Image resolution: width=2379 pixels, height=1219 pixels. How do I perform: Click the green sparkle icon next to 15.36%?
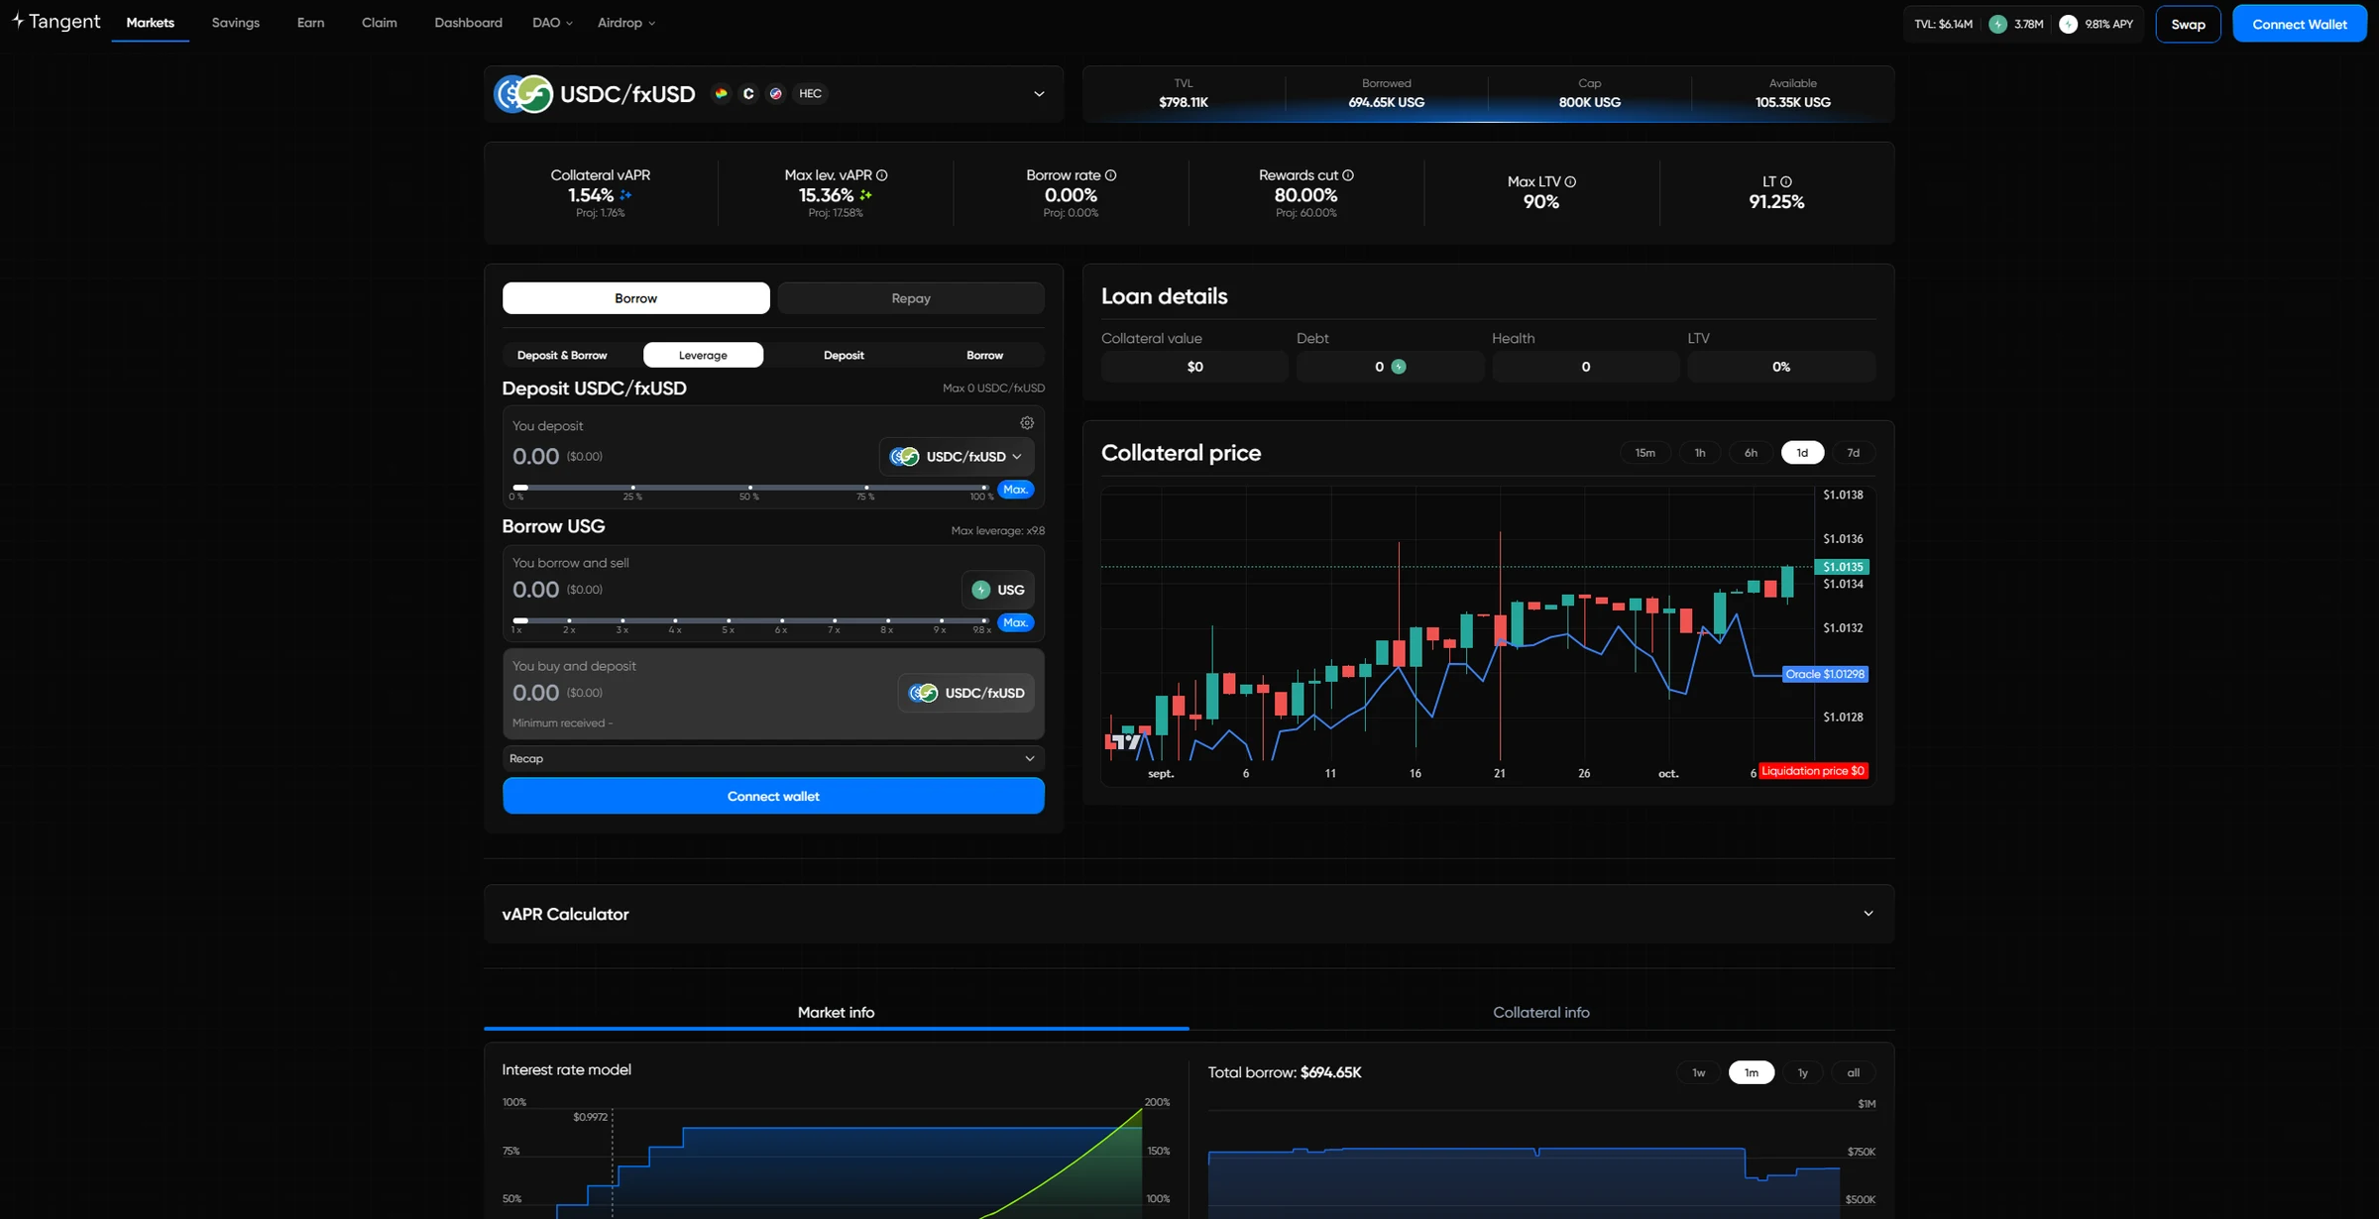point(866,195)
